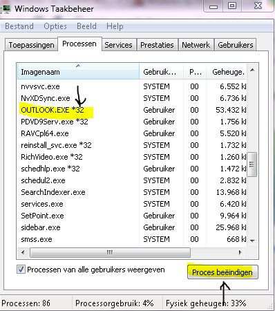
Task: Select the RAVCpl64.exe process
Action: [x=132, y=133]
